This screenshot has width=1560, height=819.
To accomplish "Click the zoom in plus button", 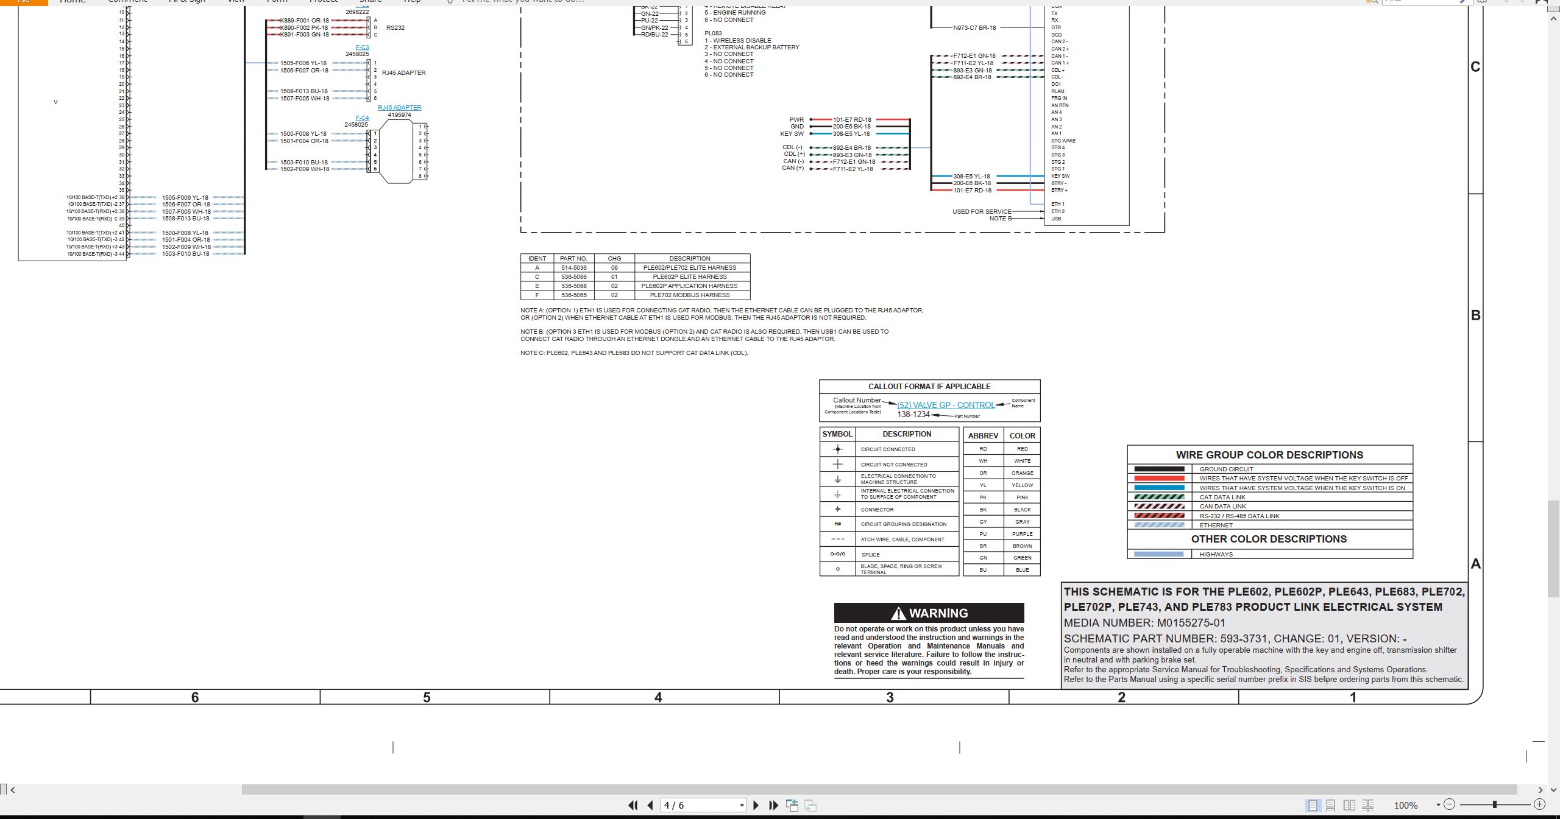I will tap(1540, 804).
